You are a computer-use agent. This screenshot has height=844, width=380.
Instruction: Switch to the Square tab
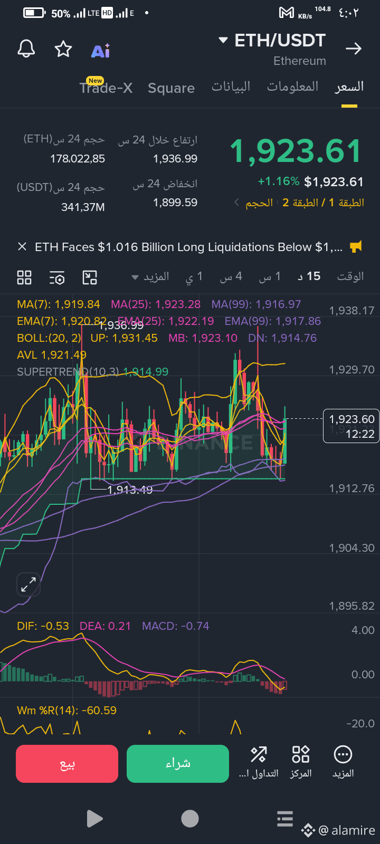click(171, 88)
